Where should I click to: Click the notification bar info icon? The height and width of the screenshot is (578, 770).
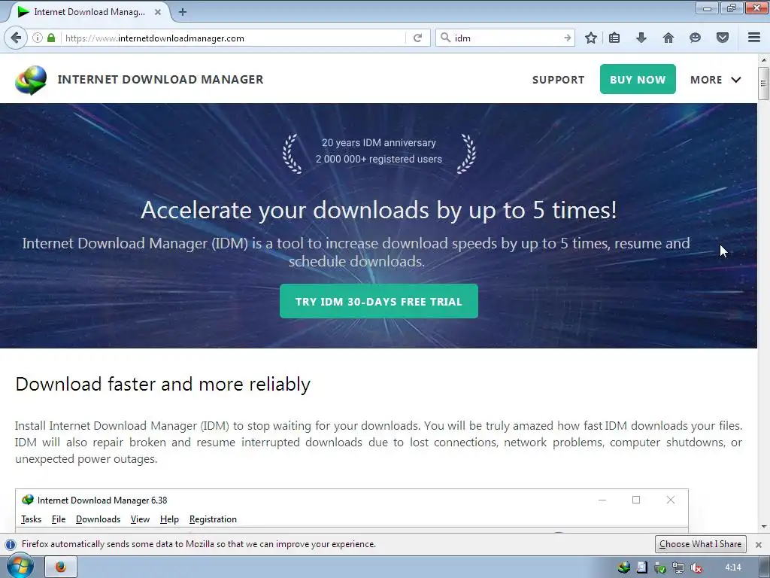(x=10, y=545)
